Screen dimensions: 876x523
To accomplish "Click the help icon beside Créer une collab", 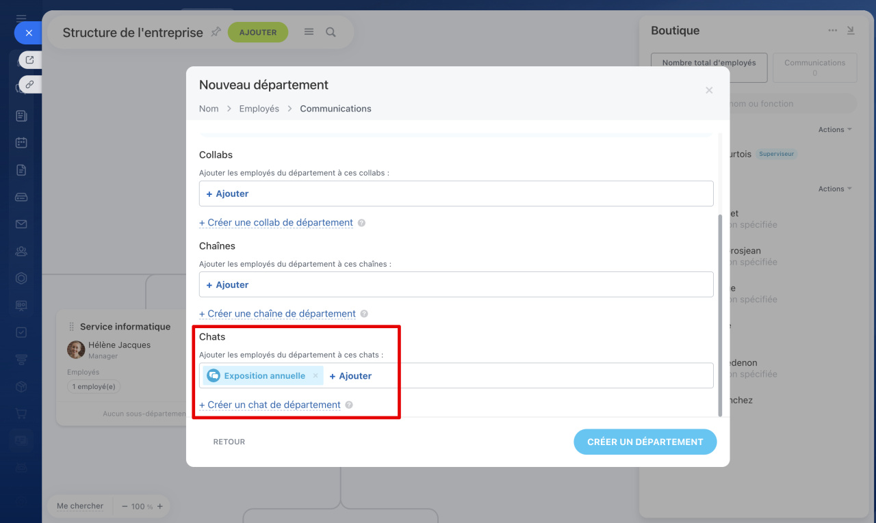I will pyautogui.click(x=361, y=223).
